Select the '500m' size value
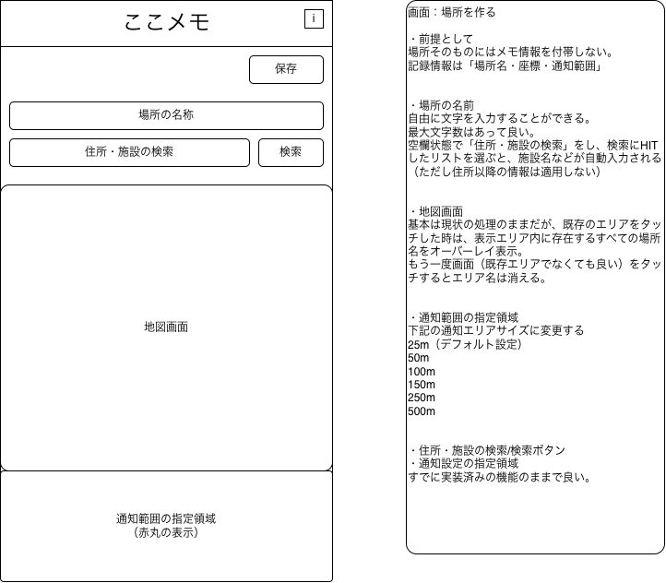 point(422,411)
